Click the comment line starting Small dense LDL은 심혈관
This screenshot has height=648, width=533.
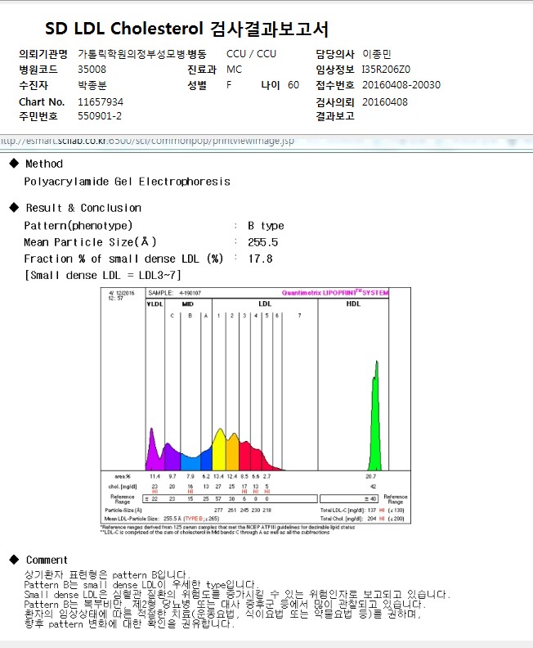[x=237, y=595]
